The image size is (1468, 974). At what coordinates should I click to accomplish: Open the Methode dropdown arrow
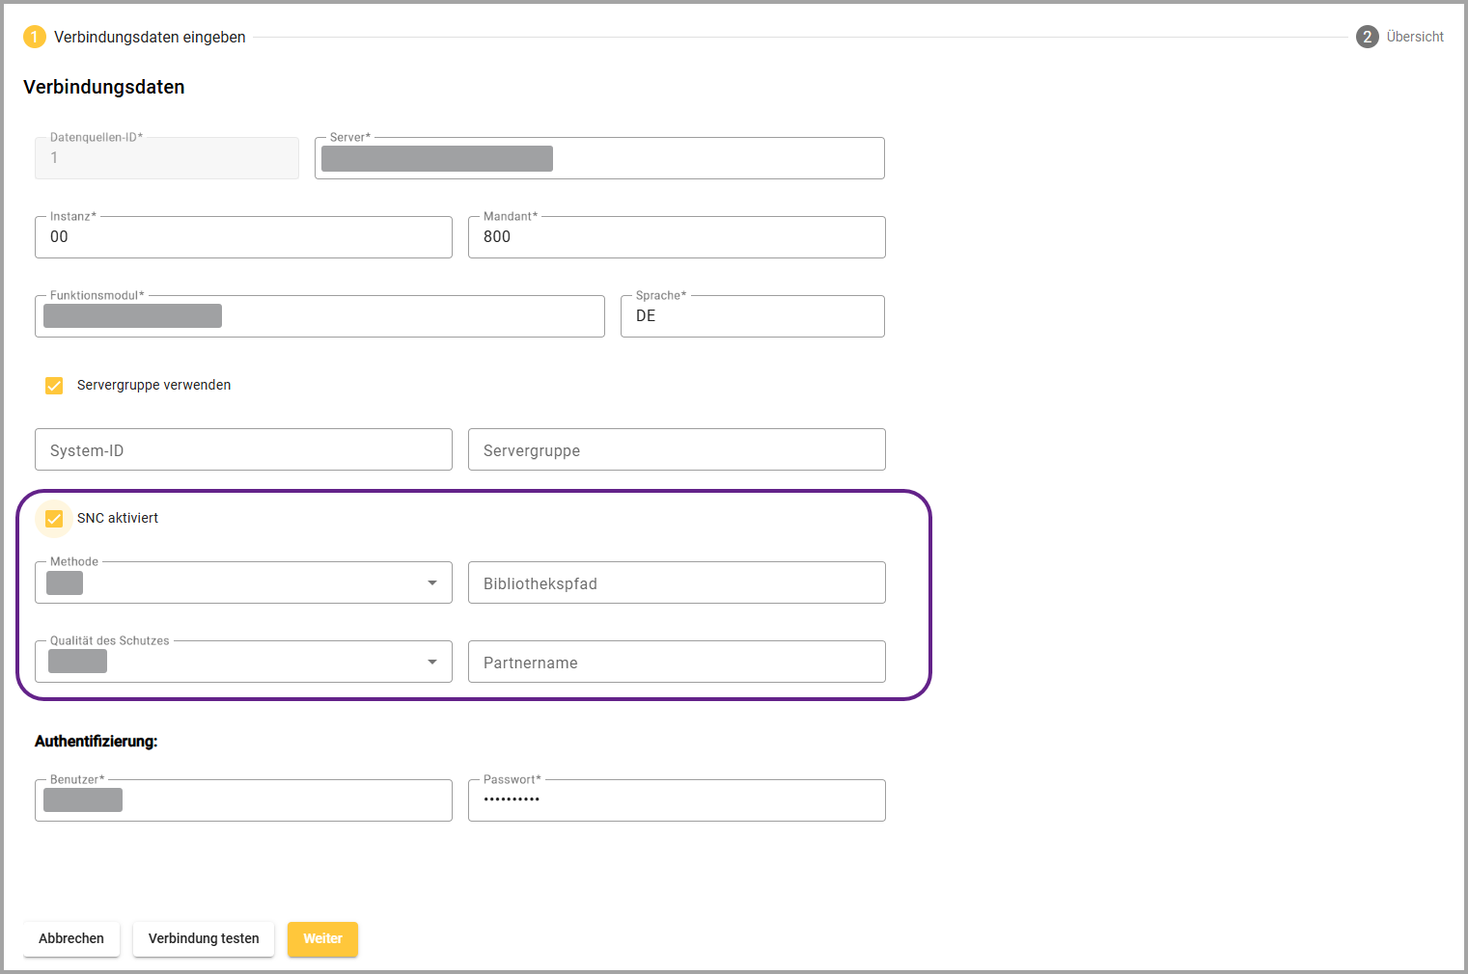(432, 583)
